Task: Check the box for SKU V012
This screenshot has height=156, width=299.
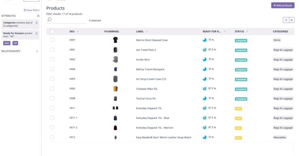Action: click(52, 137)
